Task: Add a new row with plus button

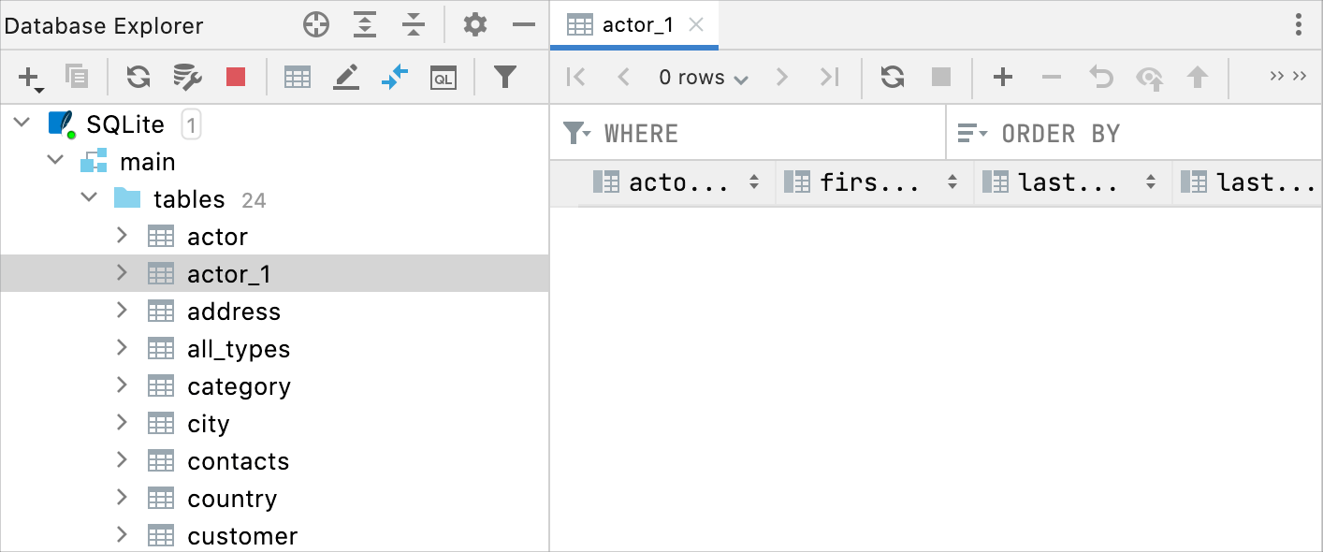Action: [x=1002, y=77]
